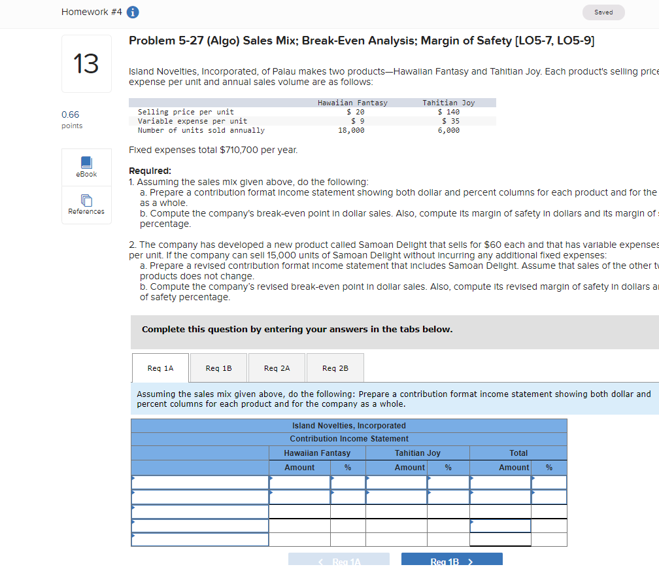Click the Req 1B navigation button
Screen dimensions: 659x569
point(451,560)
